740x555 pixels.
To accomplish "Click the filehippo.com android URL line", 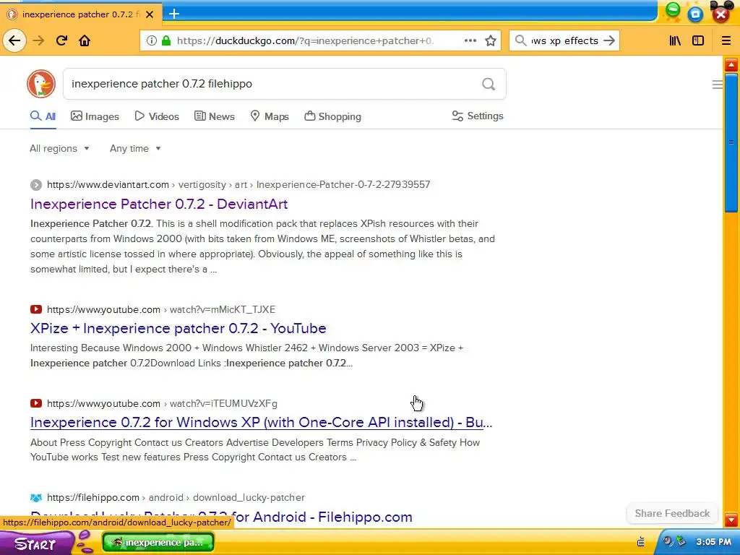I will tap(176, 497).
